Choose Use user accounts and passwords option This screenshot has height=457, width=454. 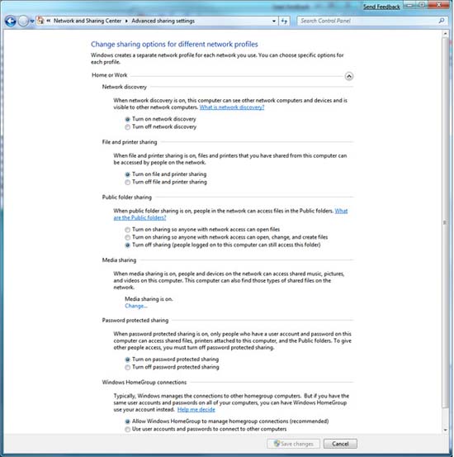tap(128, 429)
